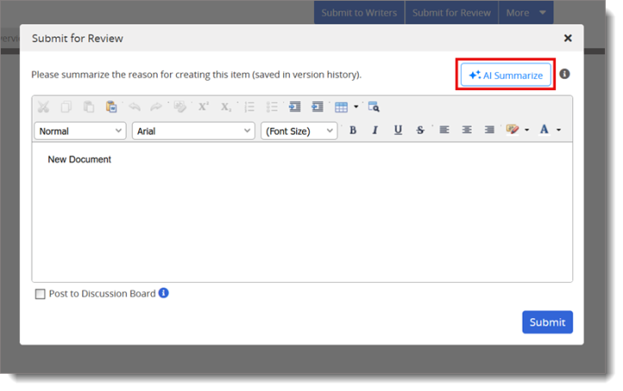Expand the Font Size dropdown
This screenshot has width=623, height=391.
[x=299, y=130]
